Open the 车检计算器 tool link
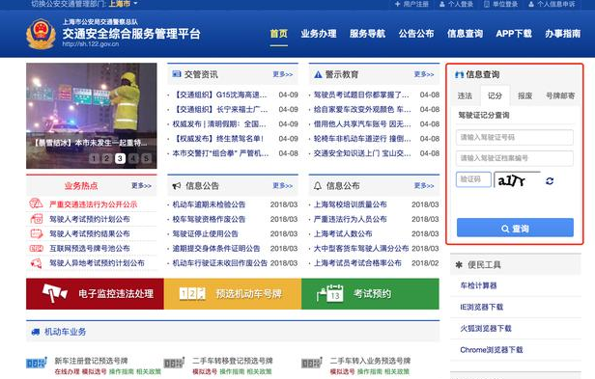 [x=478, y=285]
